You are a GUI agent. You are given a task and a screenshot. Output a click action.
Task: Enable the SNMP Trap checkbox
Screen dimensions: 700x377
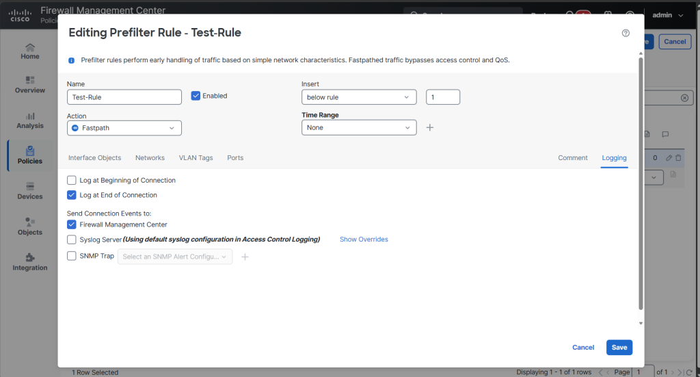(71, 255)
